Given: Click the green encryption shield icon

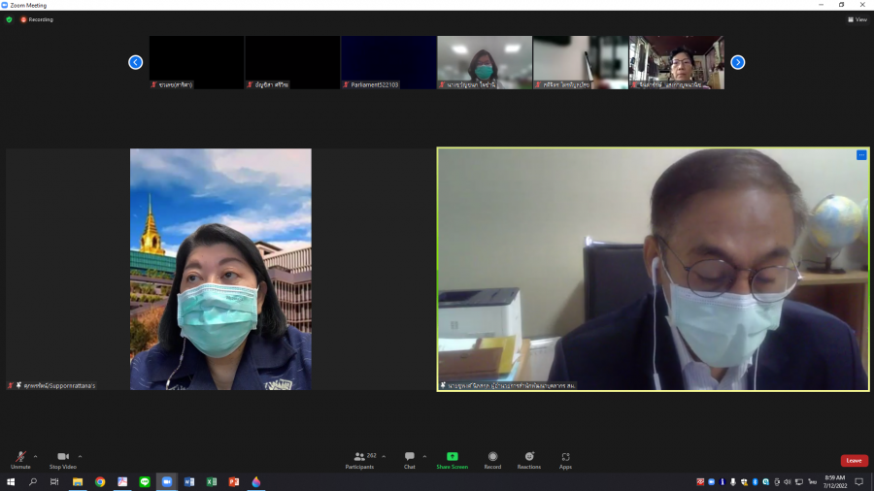Looking at the screenshot, I should coord(10,19).
